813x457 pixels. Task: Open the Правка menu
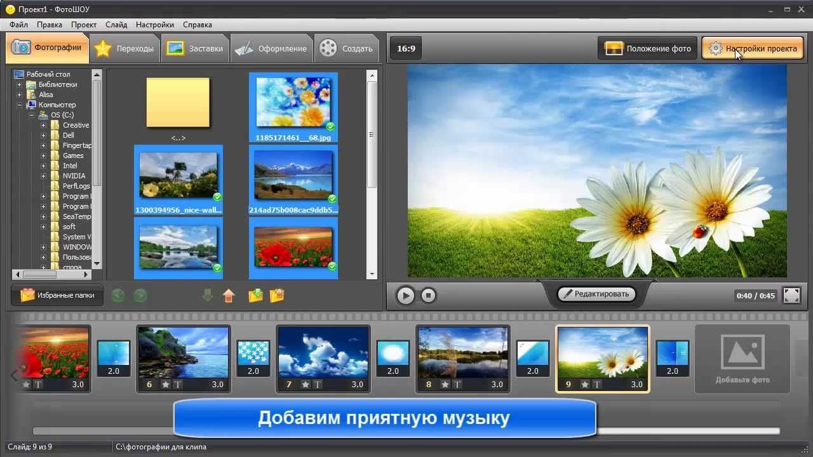point(50,25)
